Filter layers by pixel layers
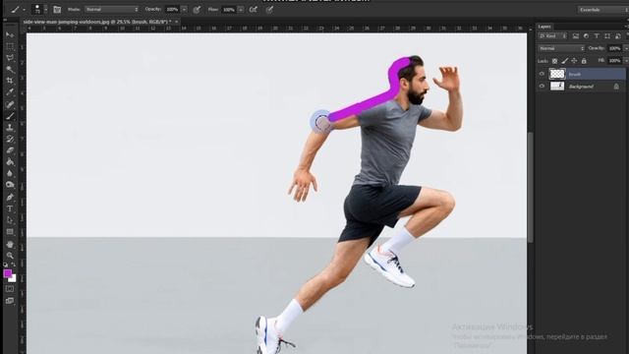Image resolution: width=629 pixels, height=354 pixels. click(576, 36)
